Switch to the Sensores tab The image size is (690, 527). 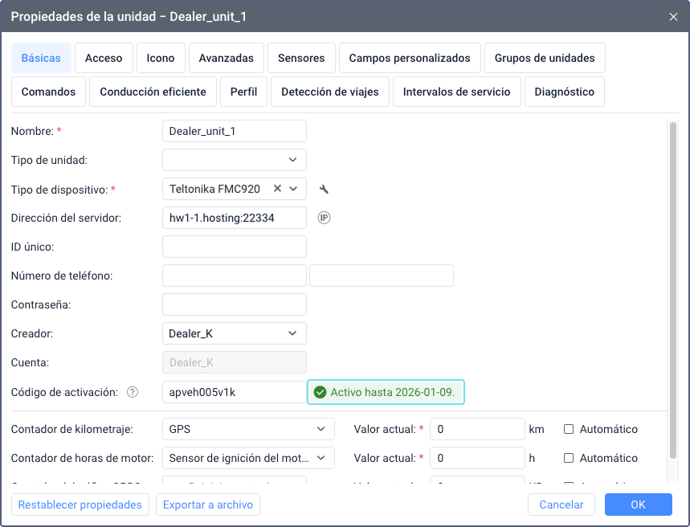[x=301, y=58]
